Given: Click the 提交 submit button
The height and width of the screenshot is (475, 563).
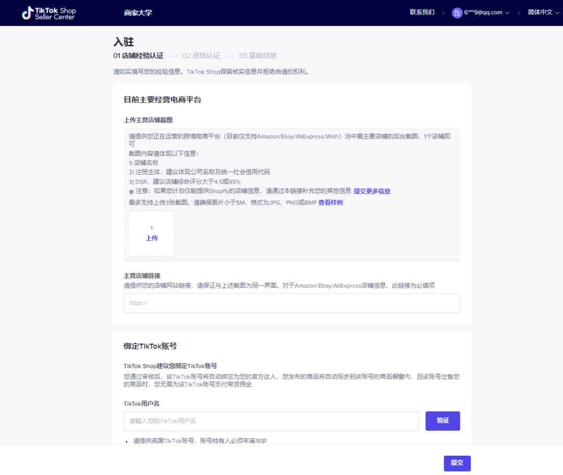Looking at the screenshot, I should click(457, 463).
